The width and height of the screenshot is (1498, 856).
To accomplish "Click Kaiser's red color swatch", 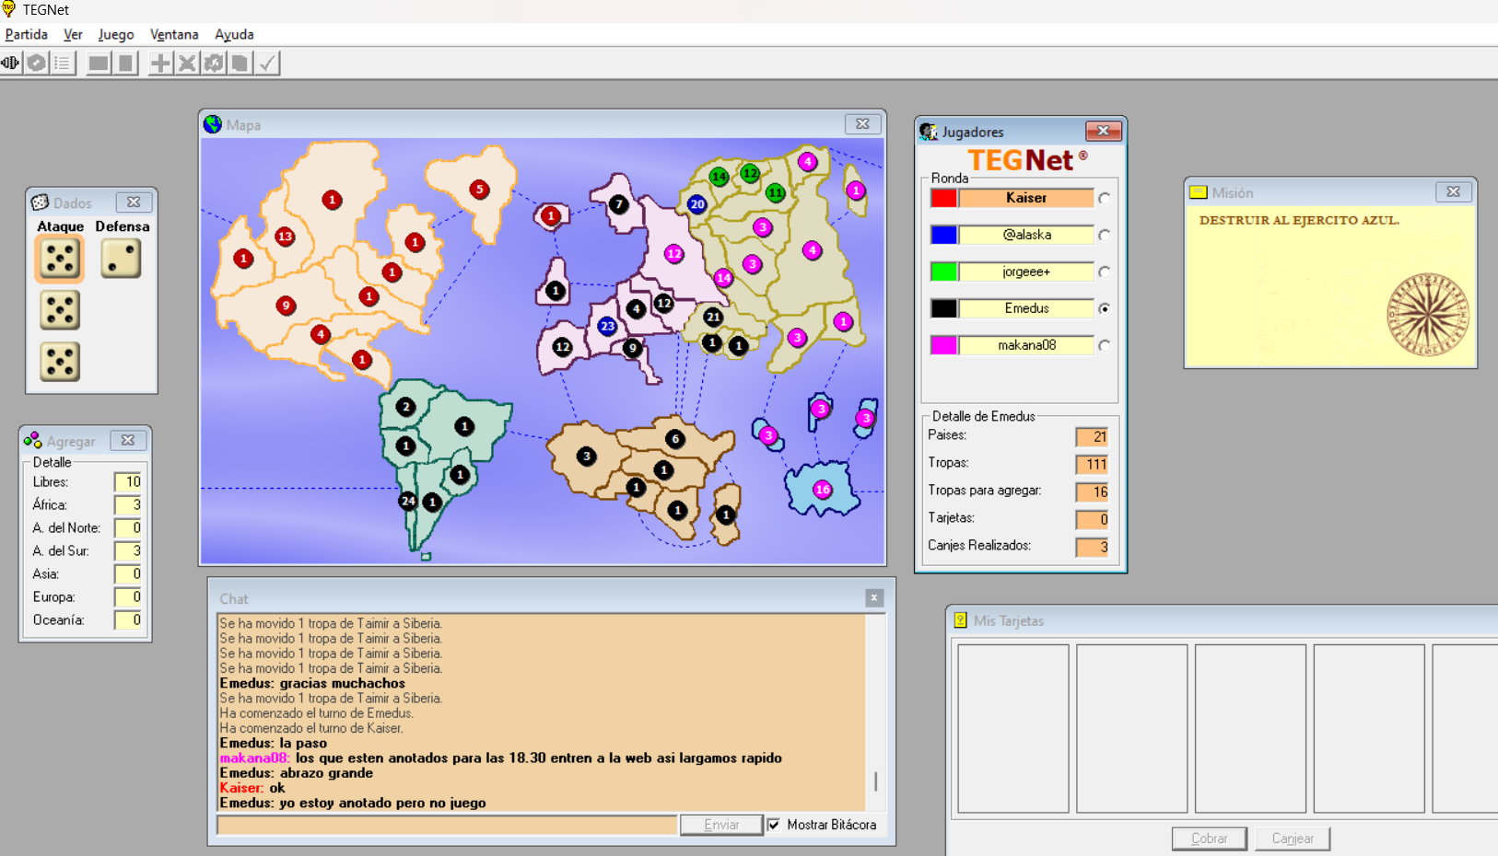I will tap(943, 198).
